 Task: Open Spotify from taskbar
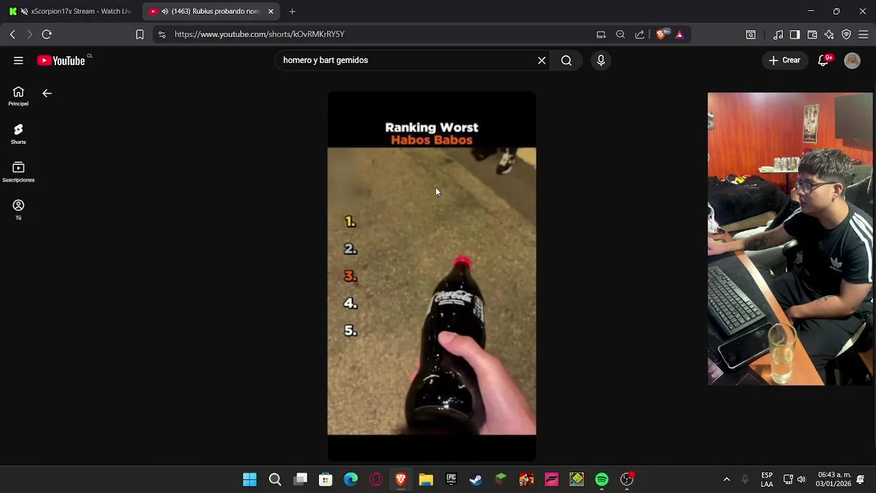(x=602, y=479)
